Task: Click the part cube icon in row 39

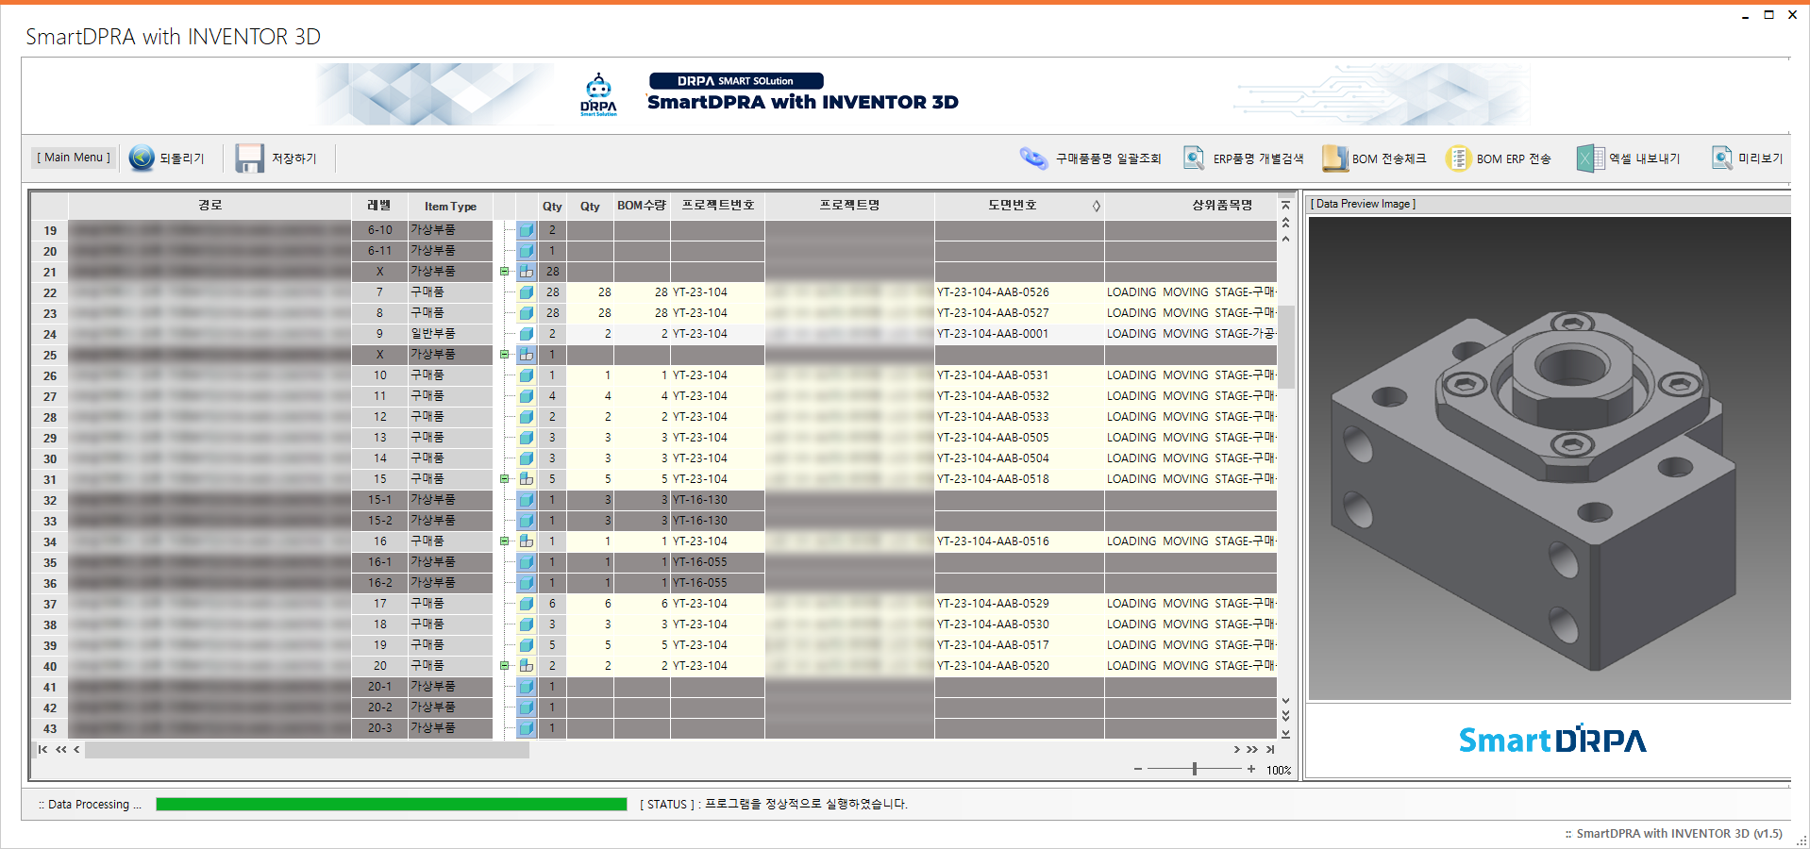Action: 527,645
